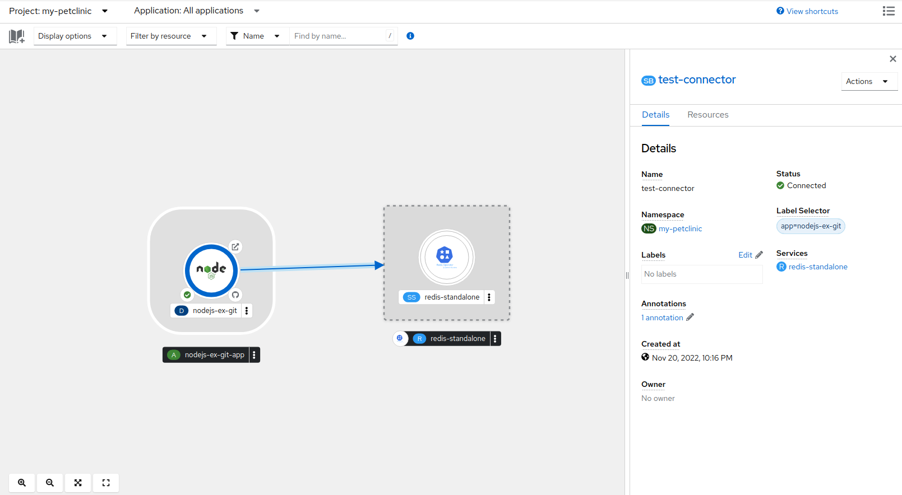Click the fit to screen icon
The image size is (902, 495).
pyautogui.click(x=78, y=483)
